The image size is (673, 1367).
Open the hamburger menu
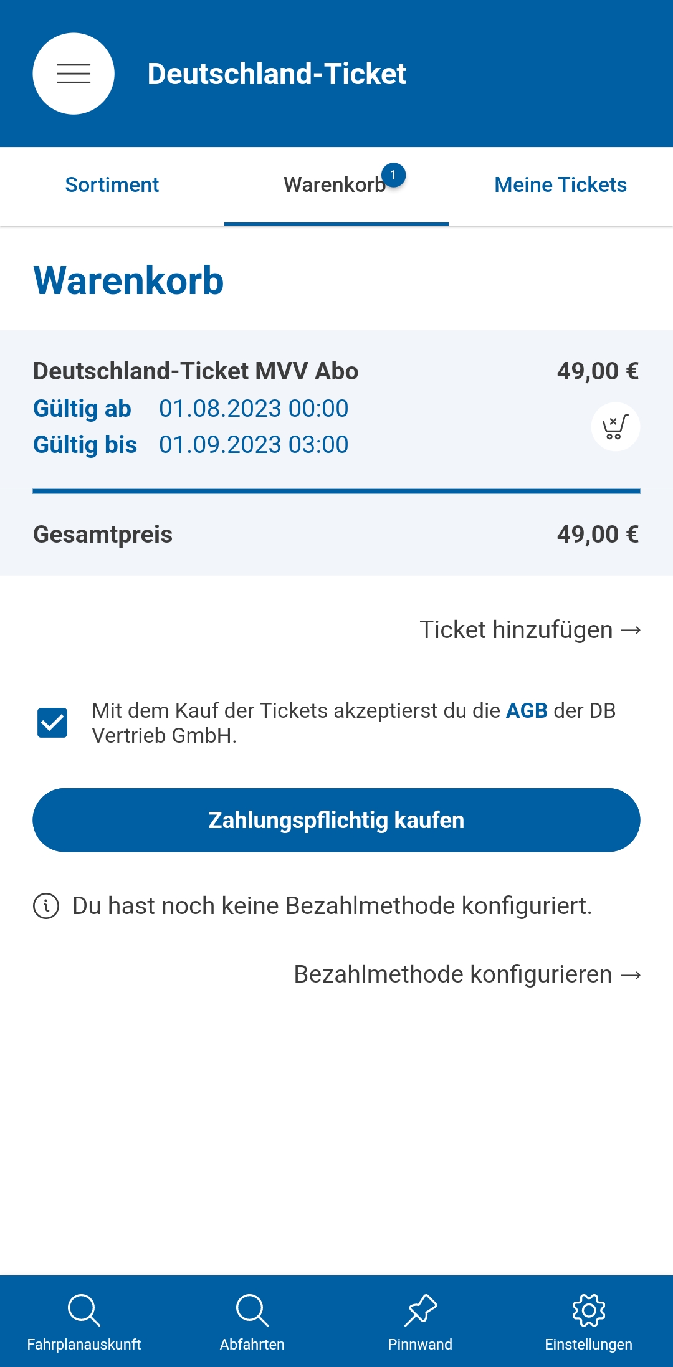(x=74, y=74)
